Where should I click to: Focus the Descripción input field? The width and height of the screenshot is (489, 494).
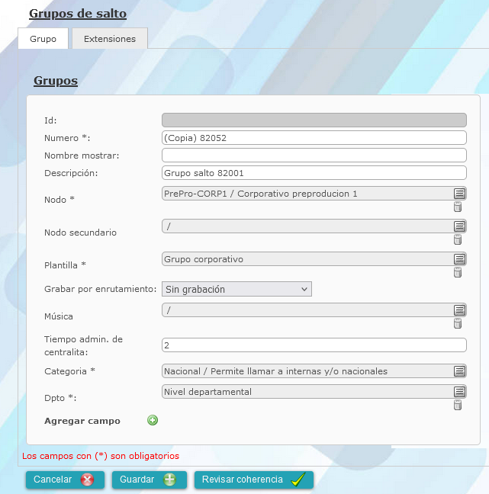(314, 173)
